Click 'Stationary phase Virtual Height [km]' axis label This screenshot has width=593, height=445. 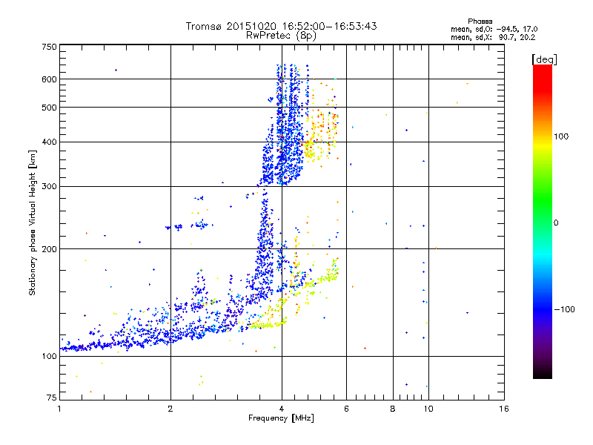pyautogui.click(x=33, y=223)
